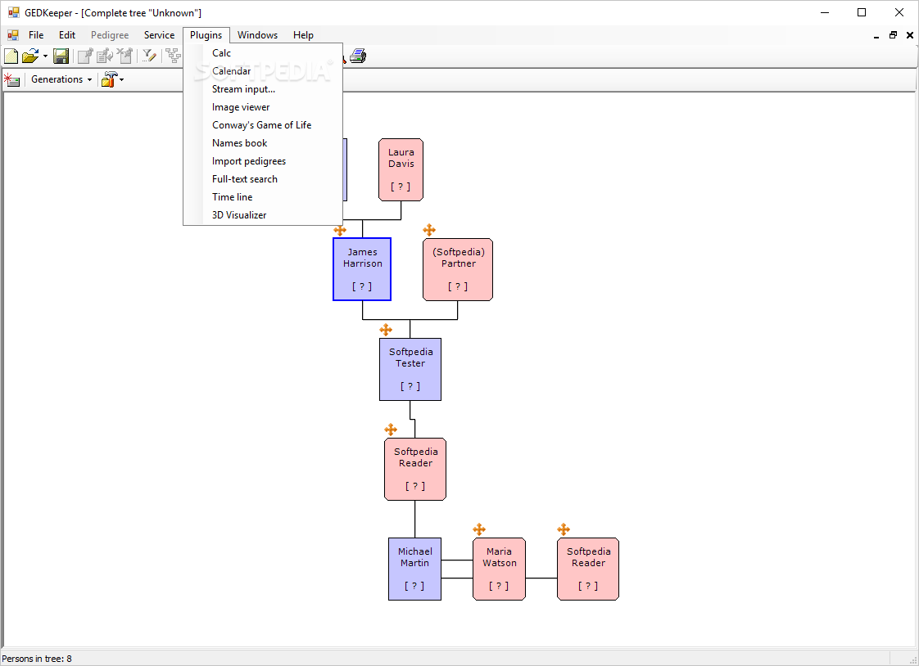Click the tree structure toolbar icon

[174, 56]
